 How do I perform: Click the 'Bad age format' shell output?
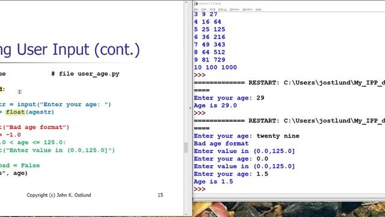(221, 143)
